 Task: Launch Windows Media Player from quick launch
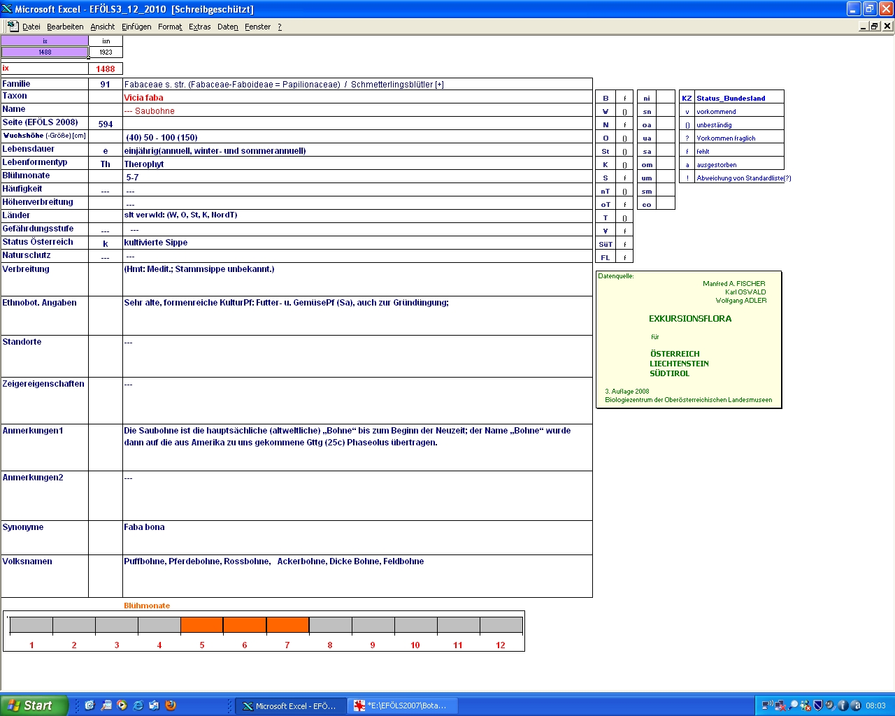pos(122,706)
